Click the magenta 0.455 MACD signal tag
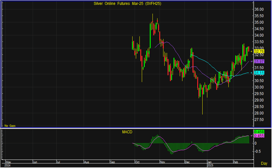272x168 pixels. pyautogui.click(x=259, y=136)
